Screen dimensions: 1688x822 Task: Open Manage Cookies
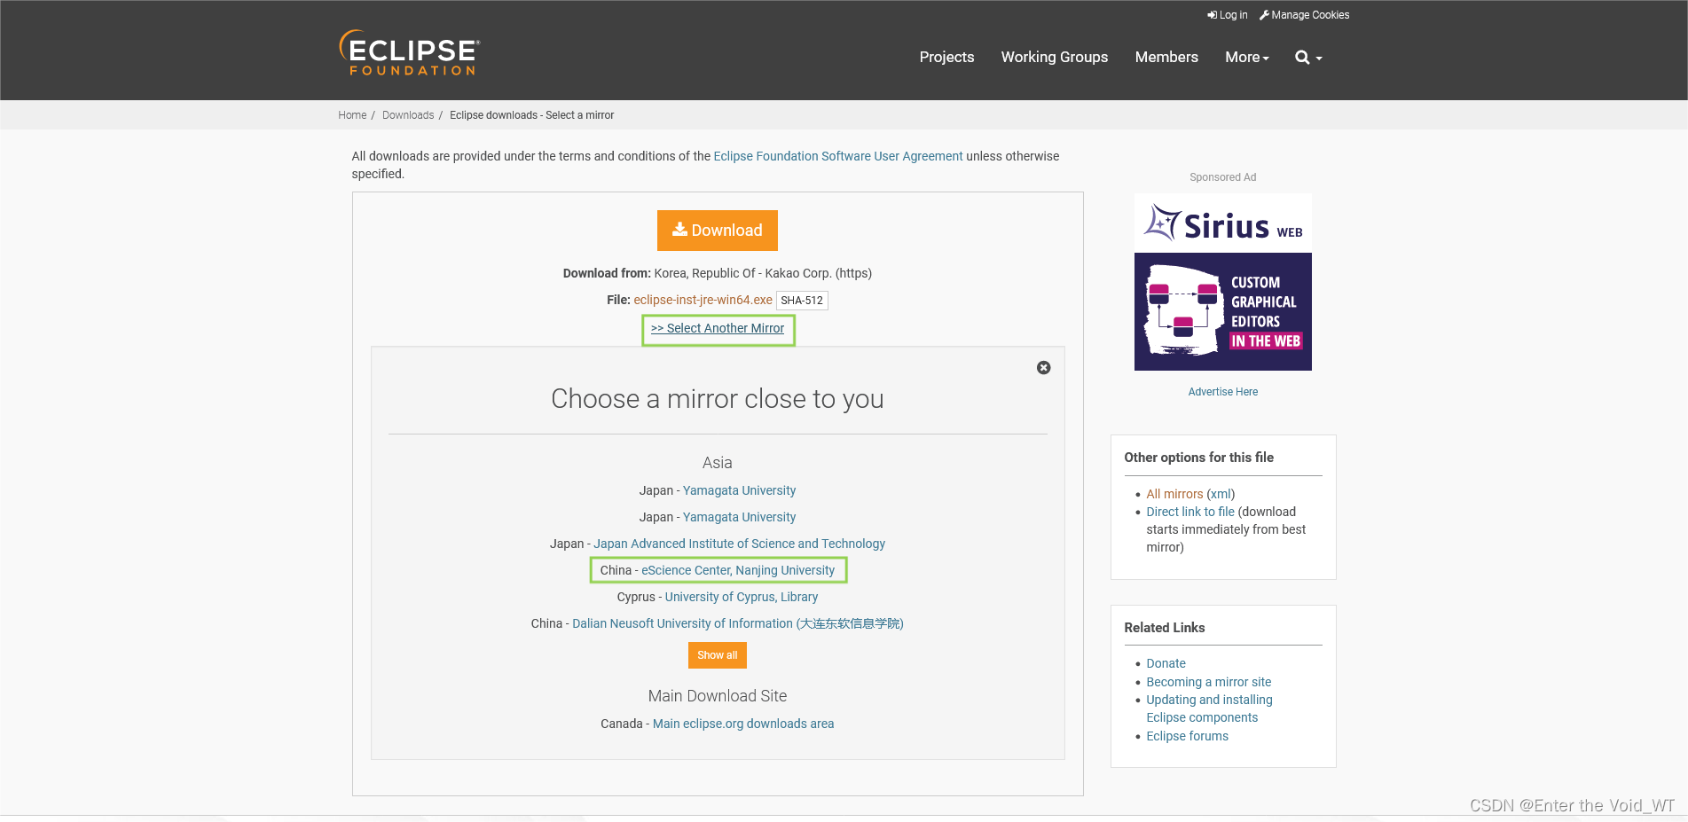[1305, 15]
